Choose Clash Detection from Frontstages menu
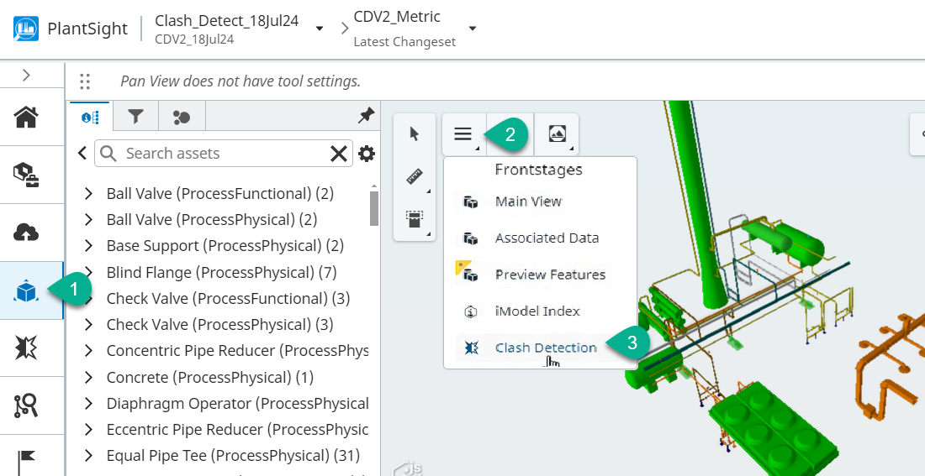This screenshot has width=925, height=476. tap(546, 348)
